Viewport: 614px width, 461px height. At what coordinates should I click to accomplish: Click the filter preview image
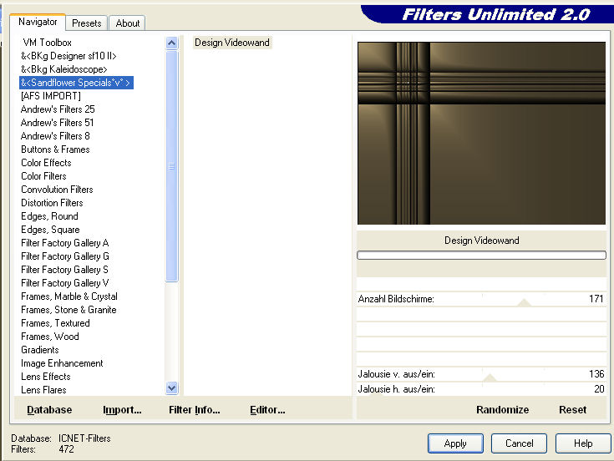click(481, 133)
